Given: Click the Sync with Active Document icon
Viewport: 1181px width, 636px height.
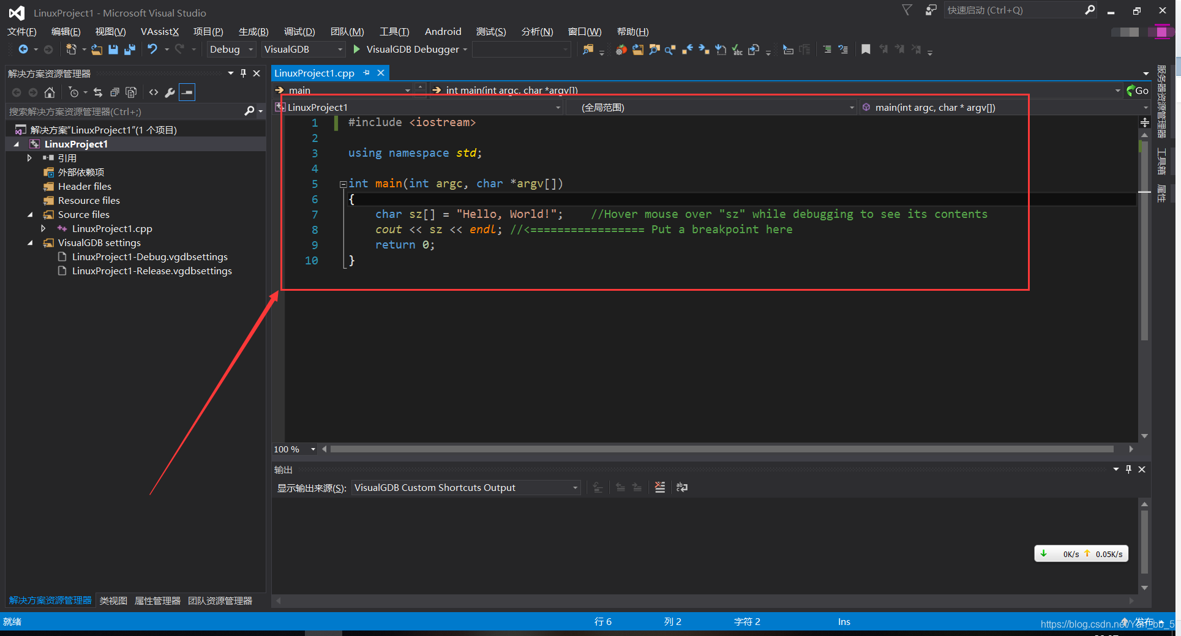Looking at the screenshot, I should click(98, 92).
